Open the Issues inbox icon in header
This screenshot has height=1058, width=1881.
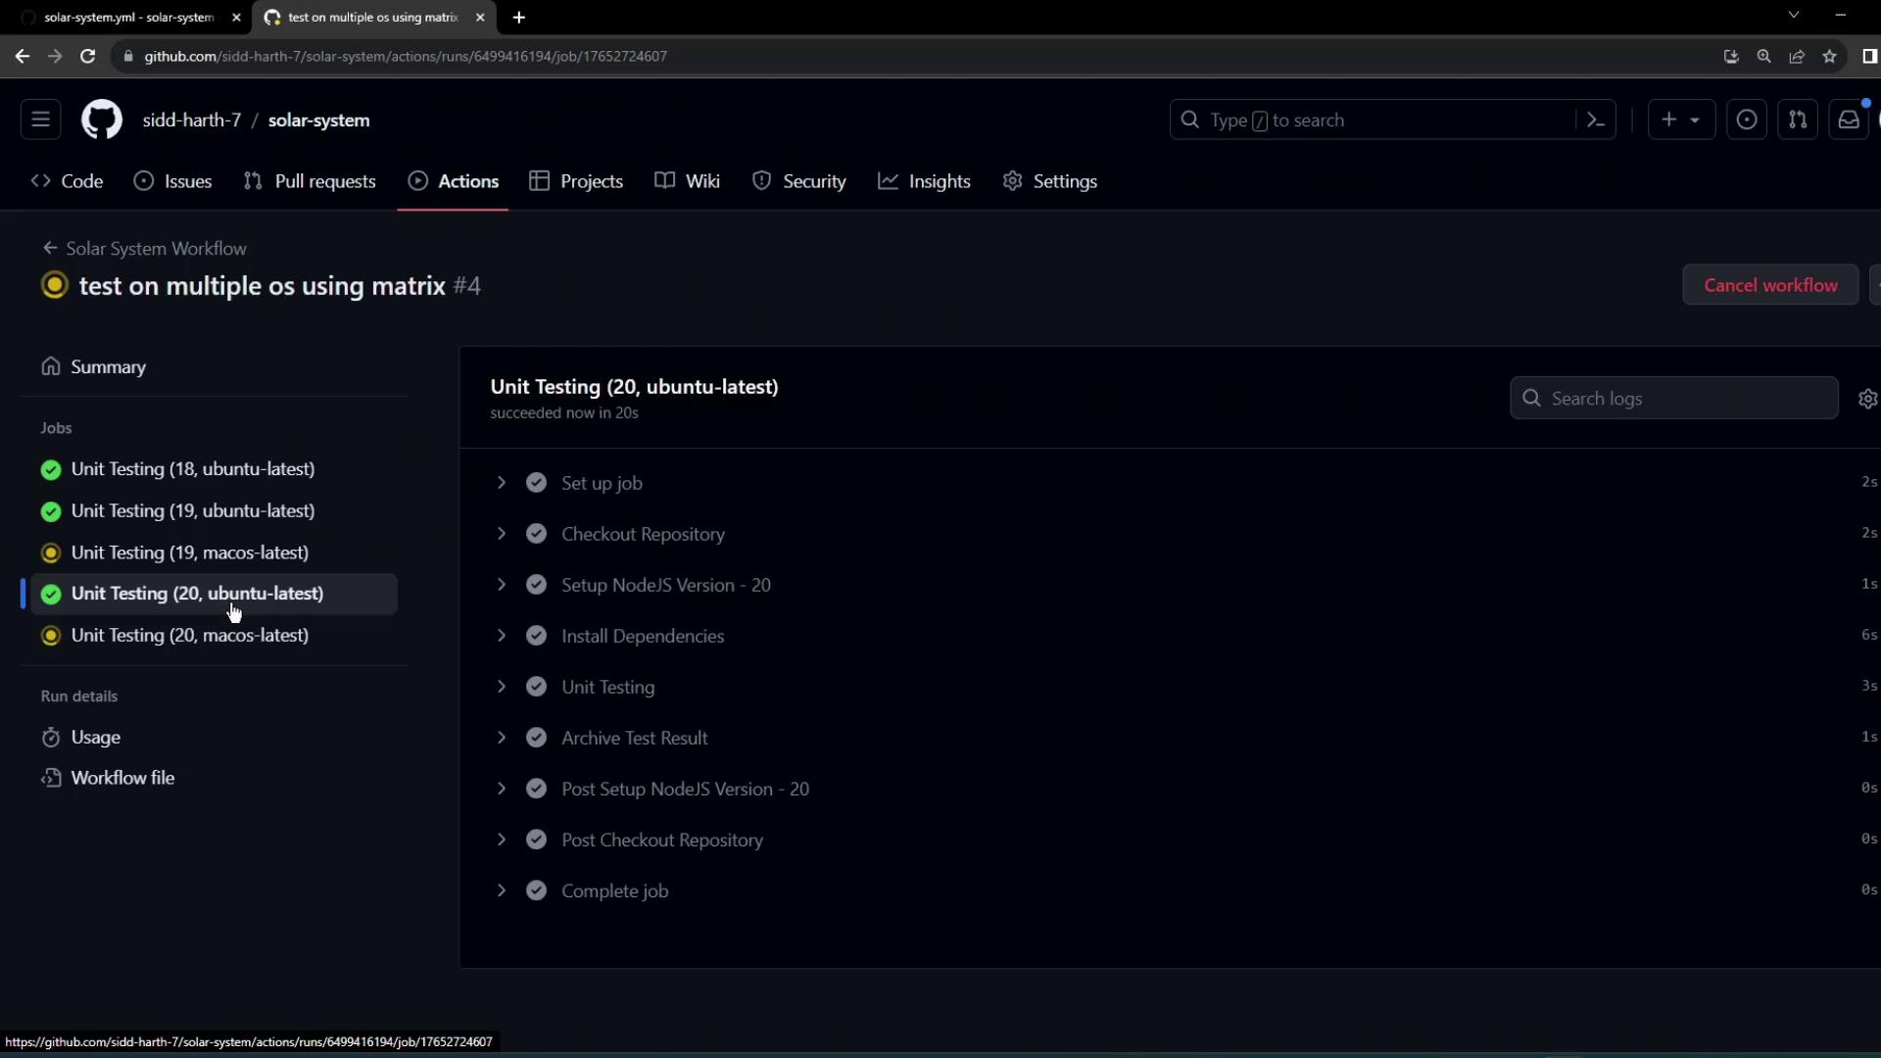(1746, 120)
